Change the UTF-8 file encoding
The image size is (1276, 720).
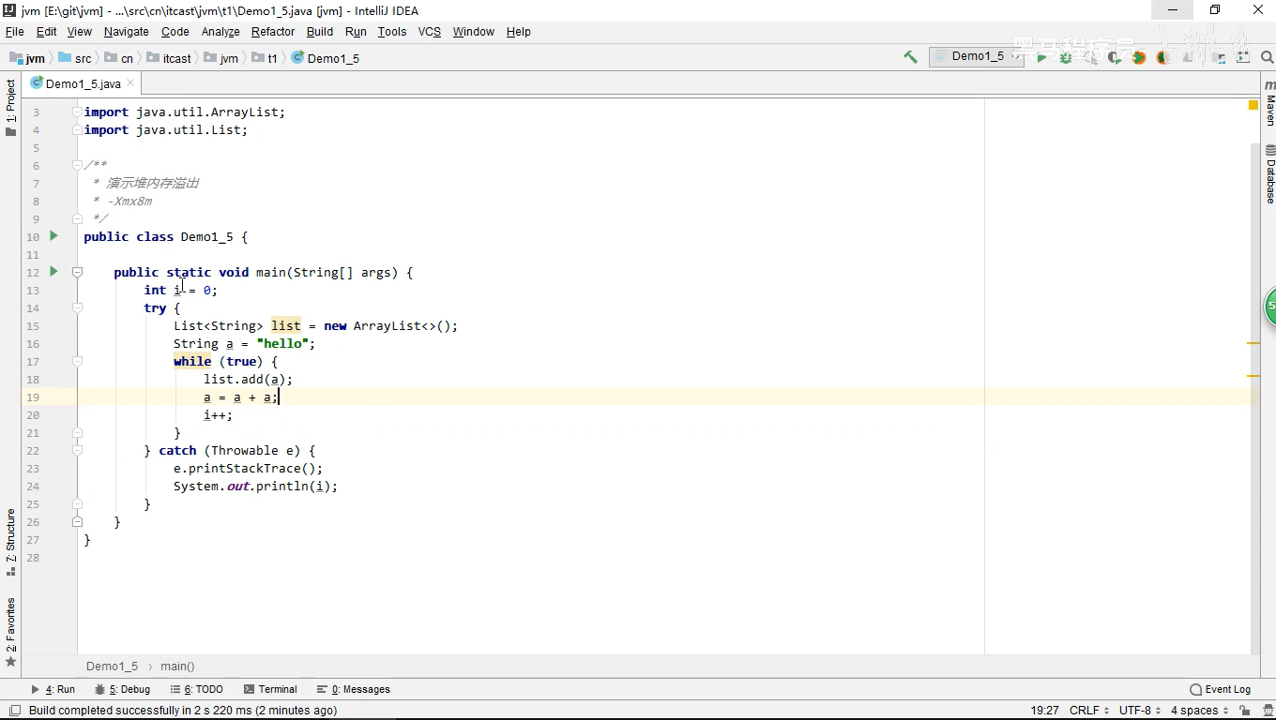point(1140,711)
